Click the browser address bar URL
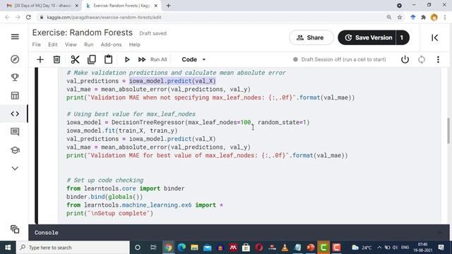This screenshot has height=254, width=452. tap(104, 17)
